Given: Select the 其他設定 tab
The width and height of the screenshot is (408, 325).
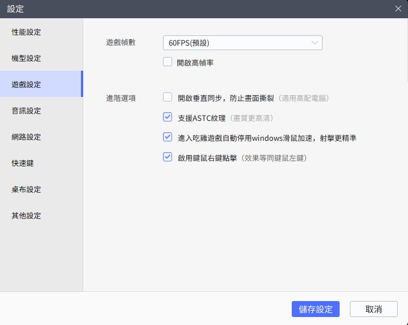Looking at the screenshot, I should point(26,216).
